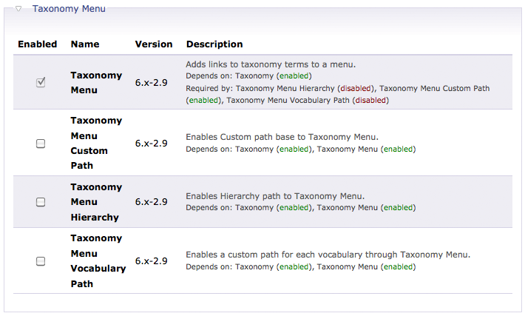Enable the Taxonomy Menu Custom Path module
Viewport: 525px width, 316px height.
click(x=41, y=144)
